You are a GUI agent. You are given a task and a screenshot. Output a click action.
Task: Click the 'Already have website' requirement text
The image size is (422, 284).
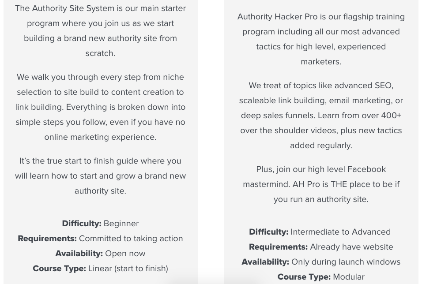click(x=351, y=247)
